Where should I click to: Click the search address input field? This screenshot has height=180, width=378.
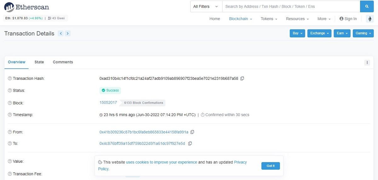point(291,6)
